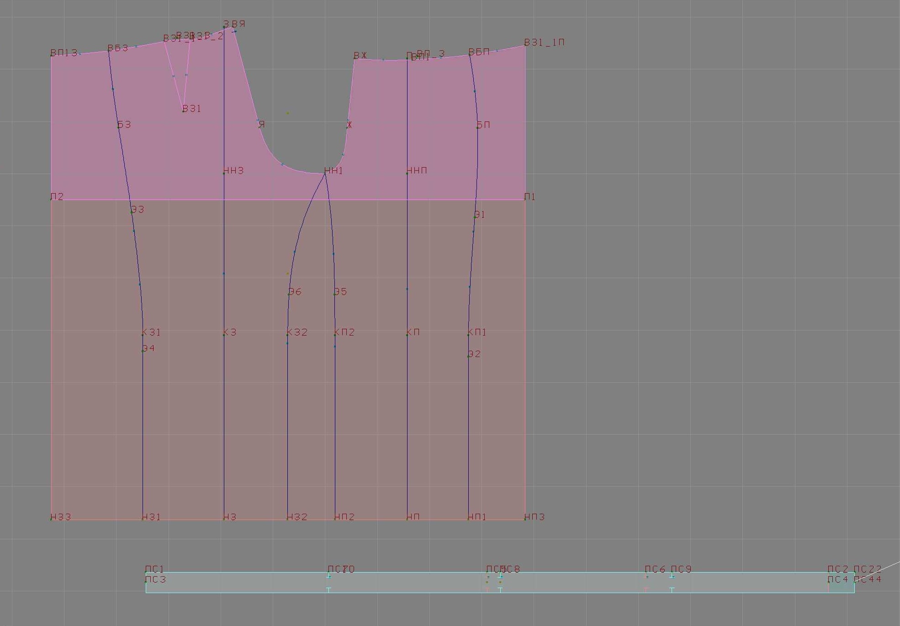Viewport: 900px width, 626px height.
Task: Select point П1 on the right edge
Action: pyautogui.click(x=525, y=200)
